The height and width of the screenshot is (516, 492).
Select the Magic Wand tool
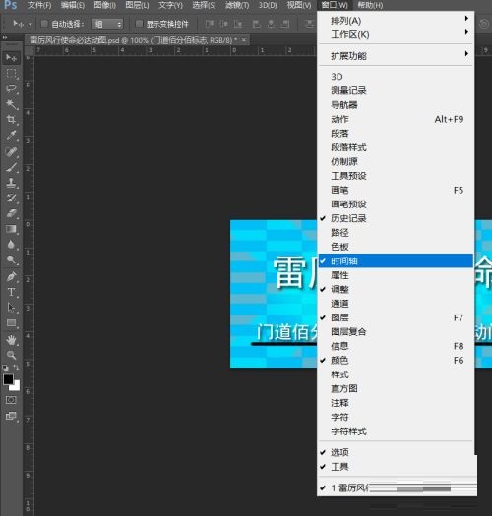[11, 103]
